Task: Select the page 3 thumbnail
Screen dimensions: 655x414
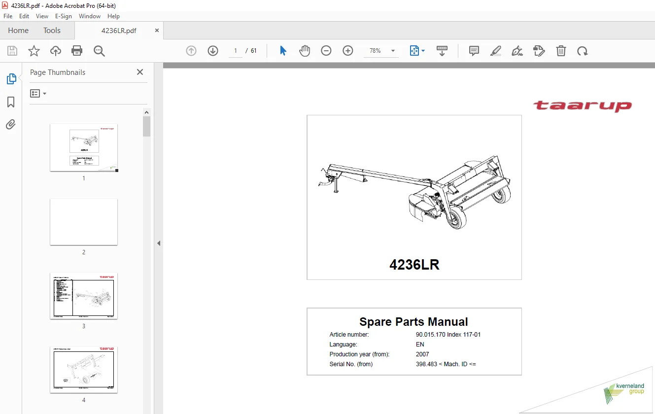Action: tap(84, 296)
